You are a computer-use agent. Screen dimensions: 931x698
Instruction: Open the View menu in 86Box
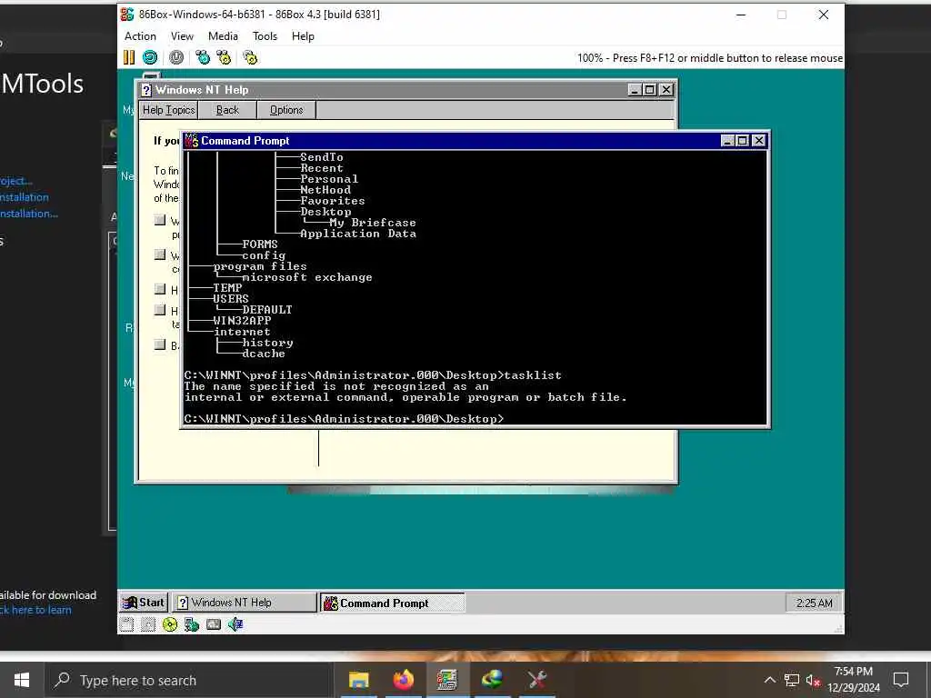(x=182, y=36)
